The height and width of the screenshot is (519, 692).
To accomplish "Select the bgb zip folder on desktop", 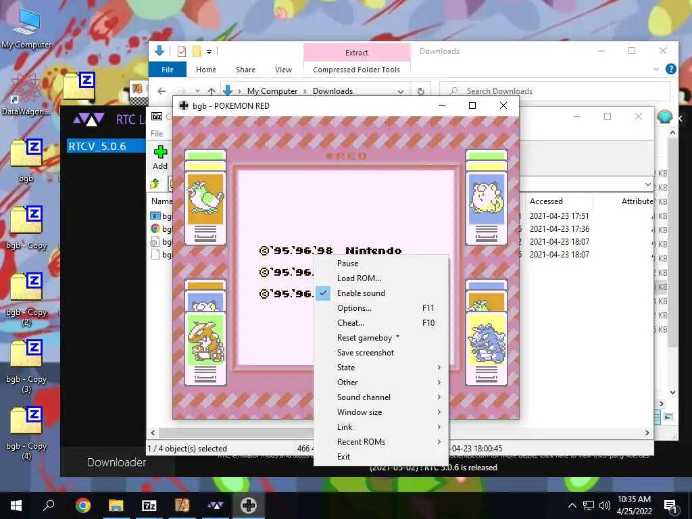I will point(26,161).
